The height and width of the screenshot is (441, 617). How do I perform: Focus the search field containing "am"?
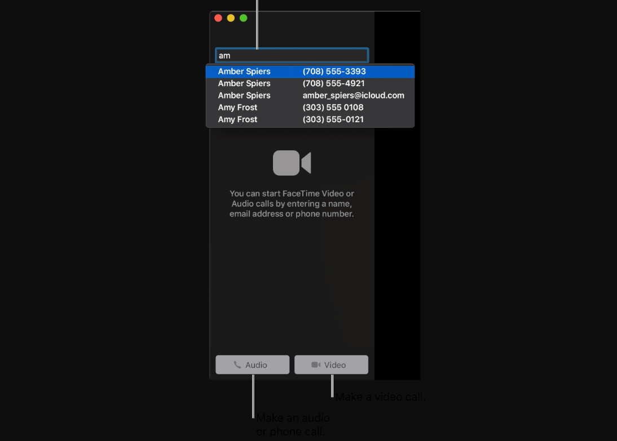pos(292,56)
